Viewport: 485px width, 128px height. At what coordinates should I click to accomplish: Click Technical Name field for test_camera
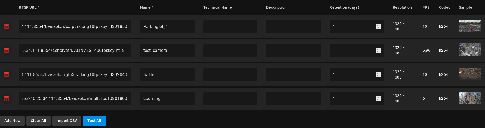tap(230, 51)
